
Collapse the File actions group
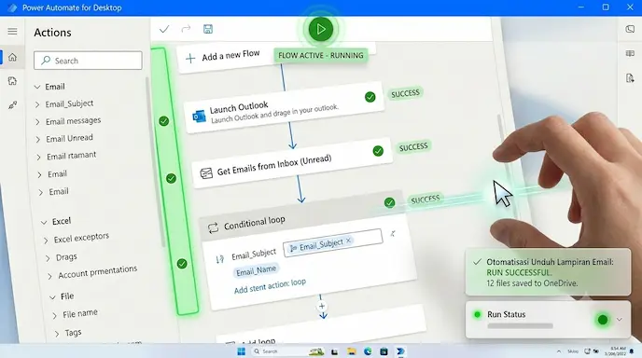pos(52,297)
